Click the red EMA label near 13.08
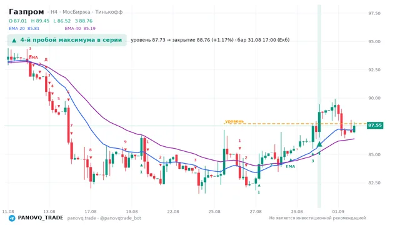400x225 pixels. click(33, 57)
